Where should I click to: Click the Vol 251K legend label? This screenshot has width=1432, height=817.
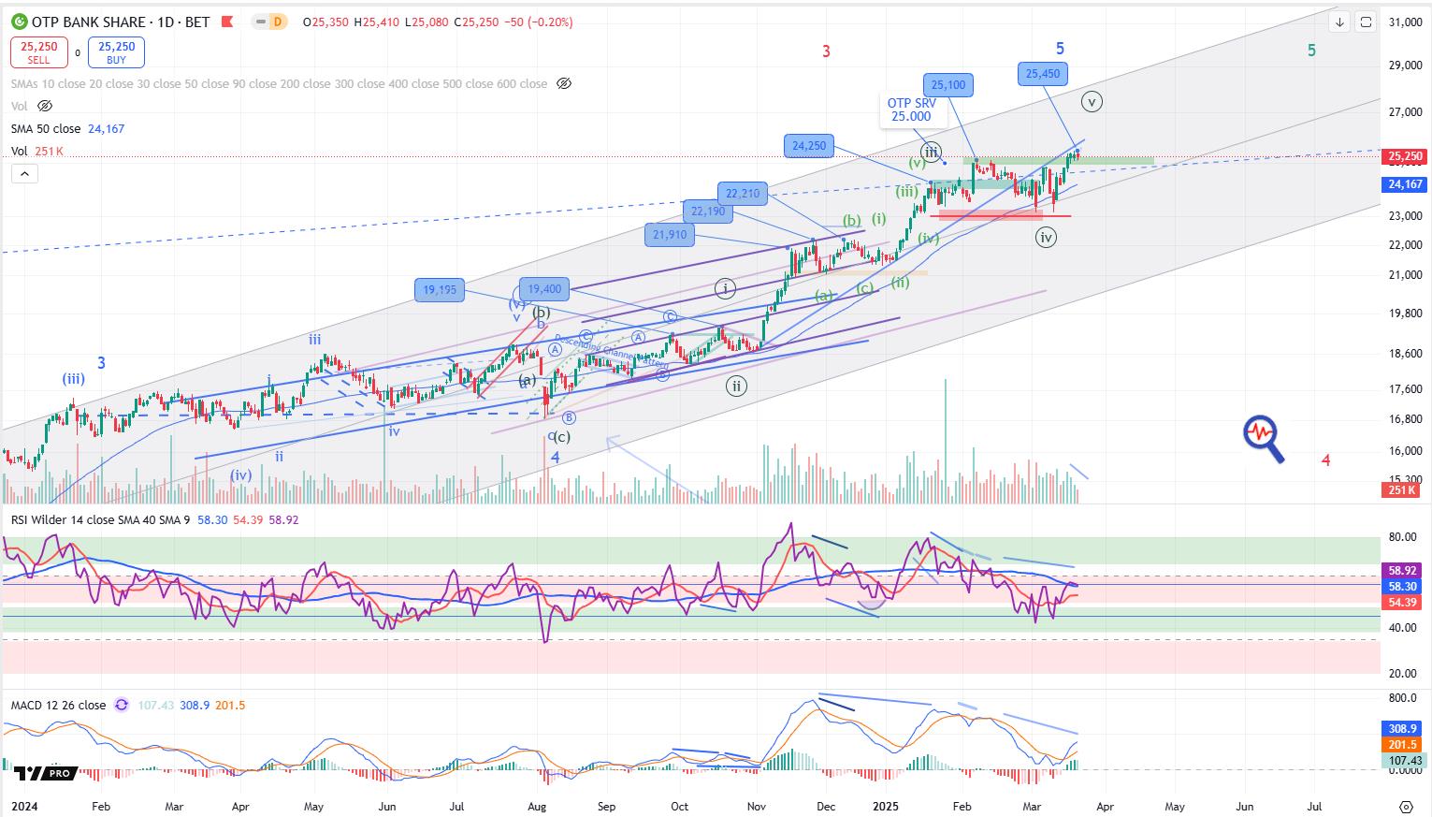click(36, 151)
